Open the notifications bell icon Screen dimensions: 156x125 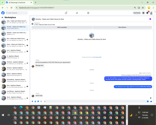[147, 13]
